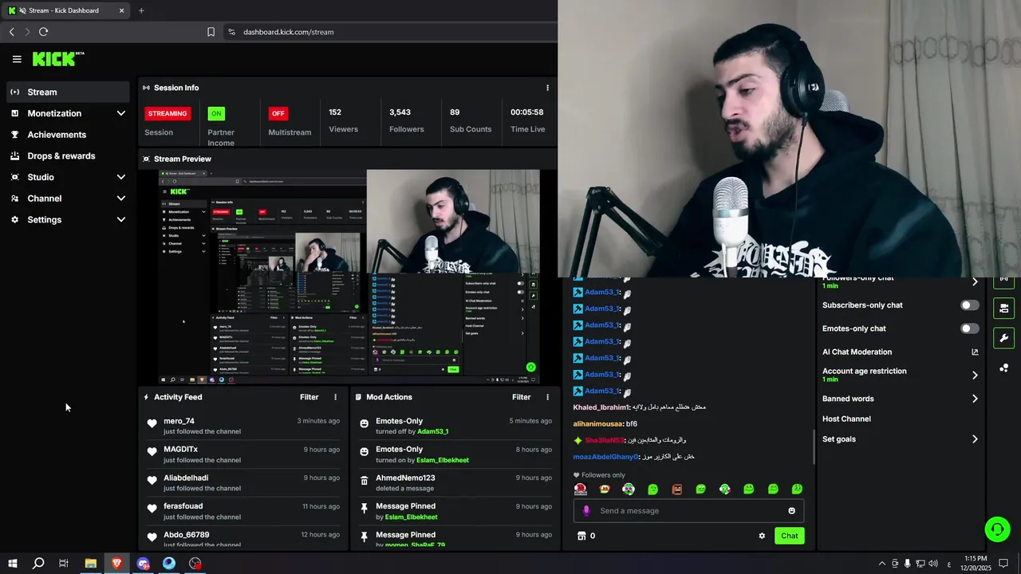Viewport: 1021px width, 574px height.
Task: Go back with the browser back arrow
Action: (11, 32)
